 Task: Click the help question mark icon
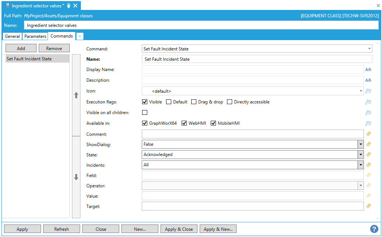pyautogui.click(x=374, y=229)
